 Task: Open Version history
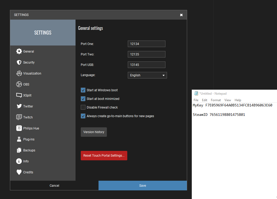coord(94,132)
